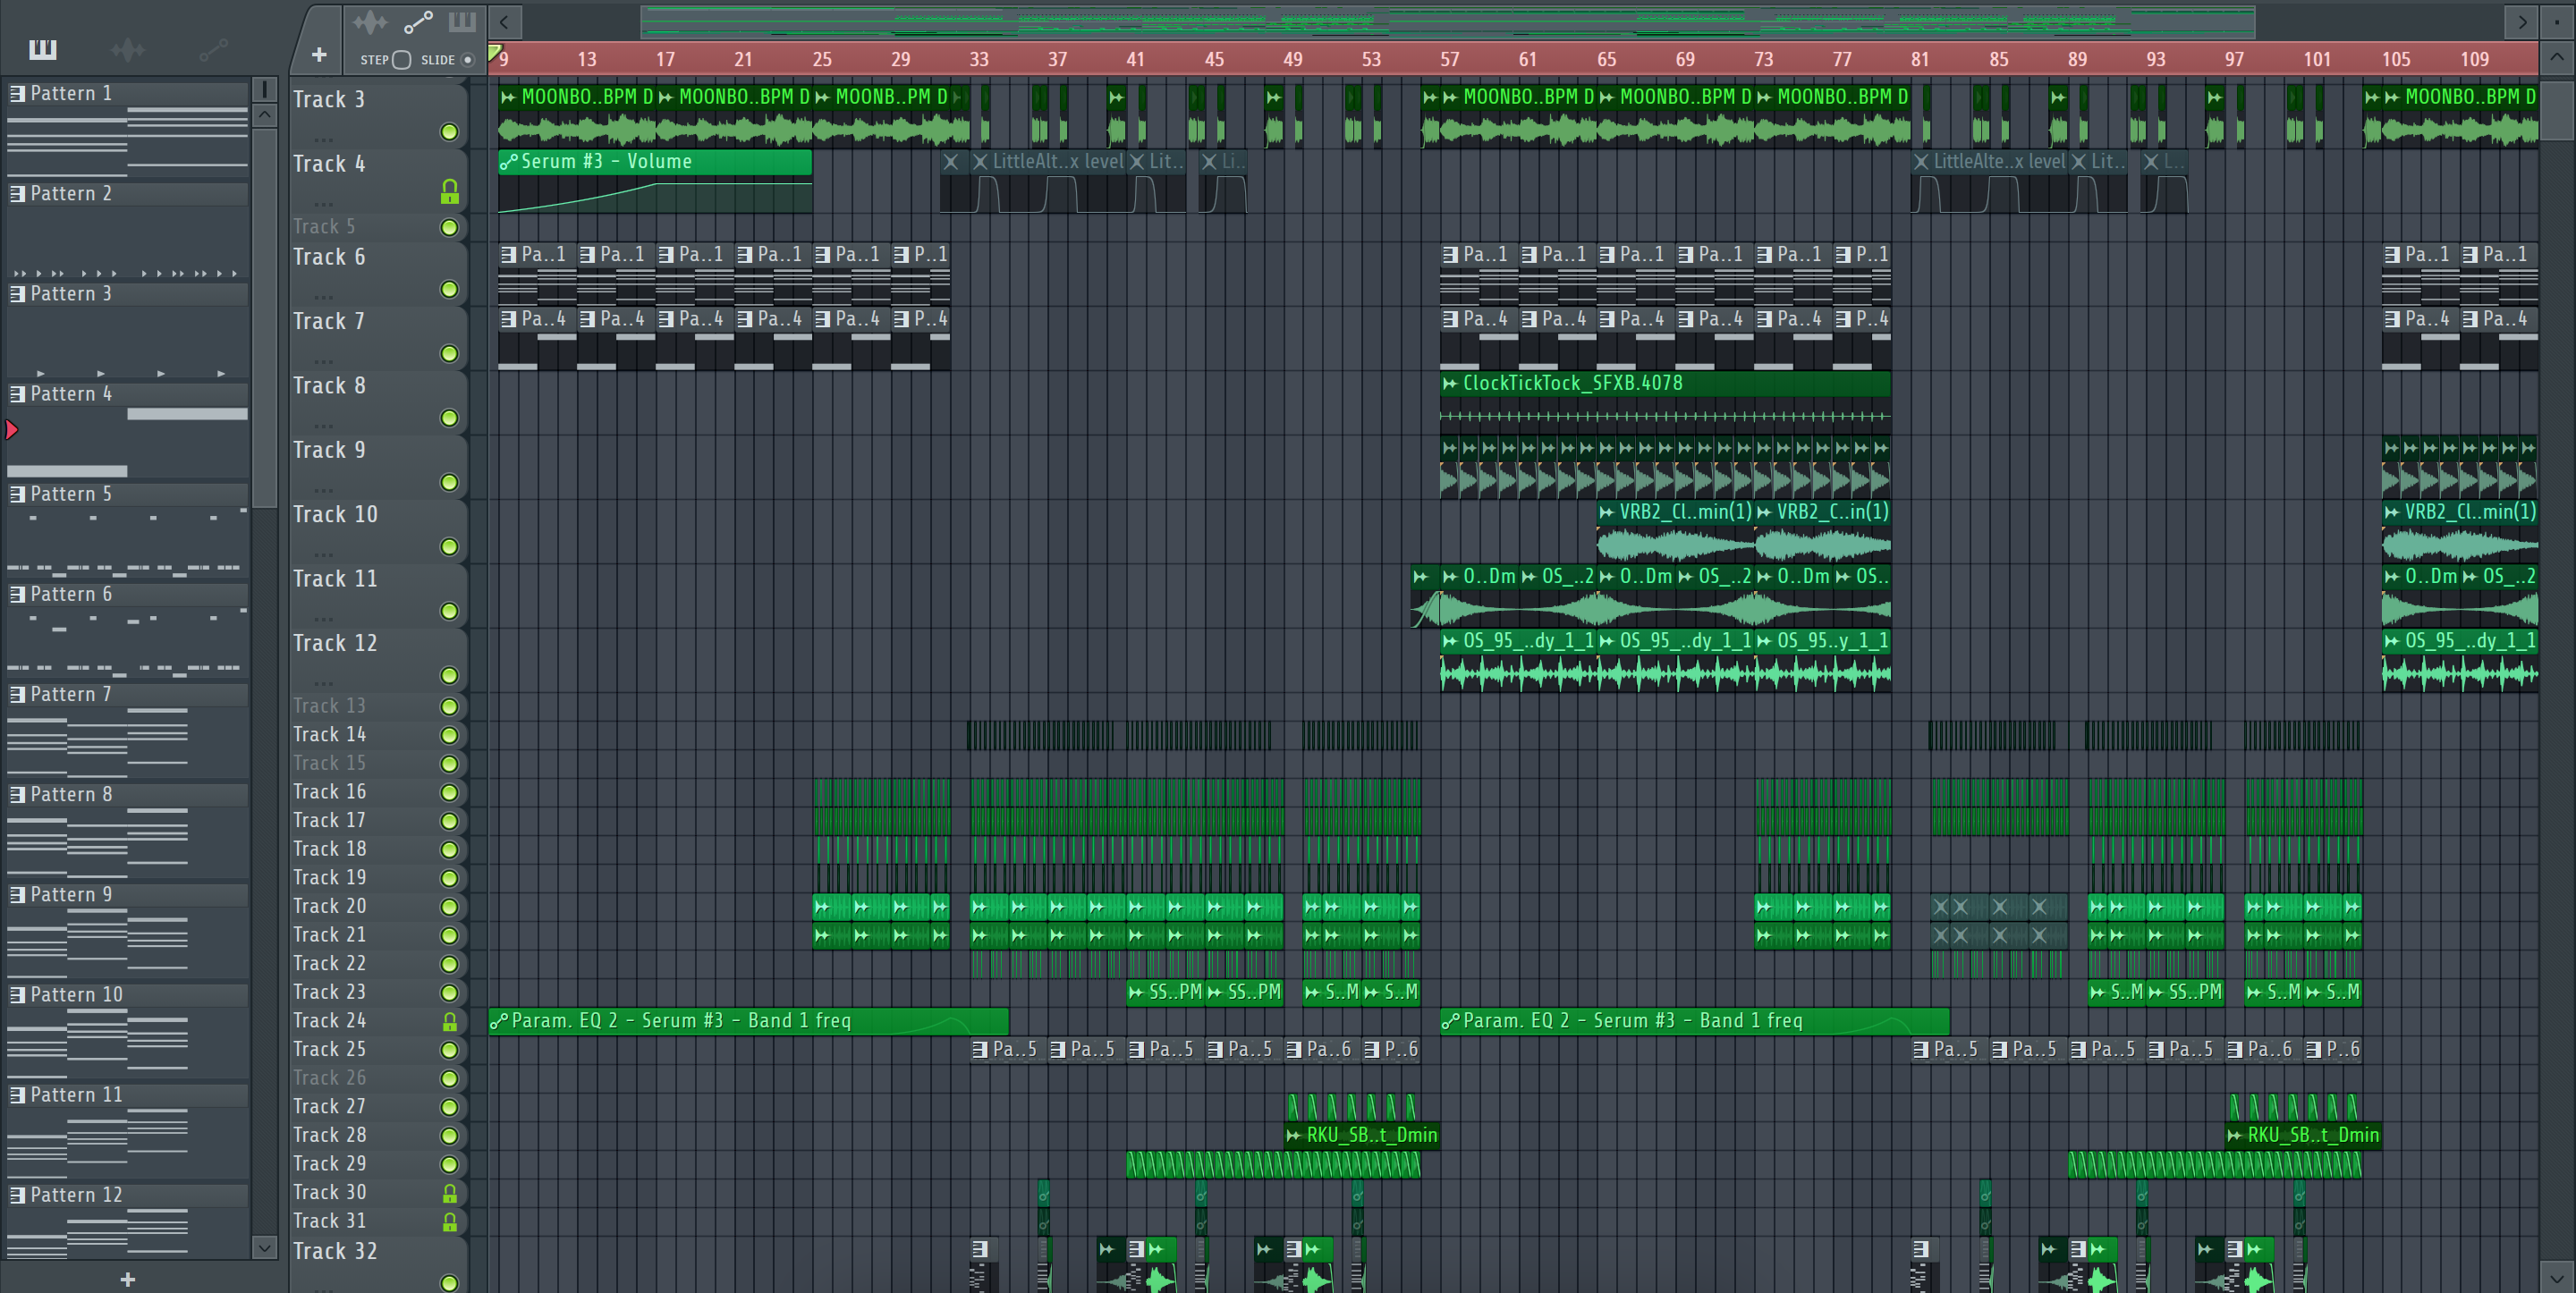Screen dimensions: 2576x1293
Task: Click the piano-roll icon beside Pattern 7
Action: click(17, 694)
